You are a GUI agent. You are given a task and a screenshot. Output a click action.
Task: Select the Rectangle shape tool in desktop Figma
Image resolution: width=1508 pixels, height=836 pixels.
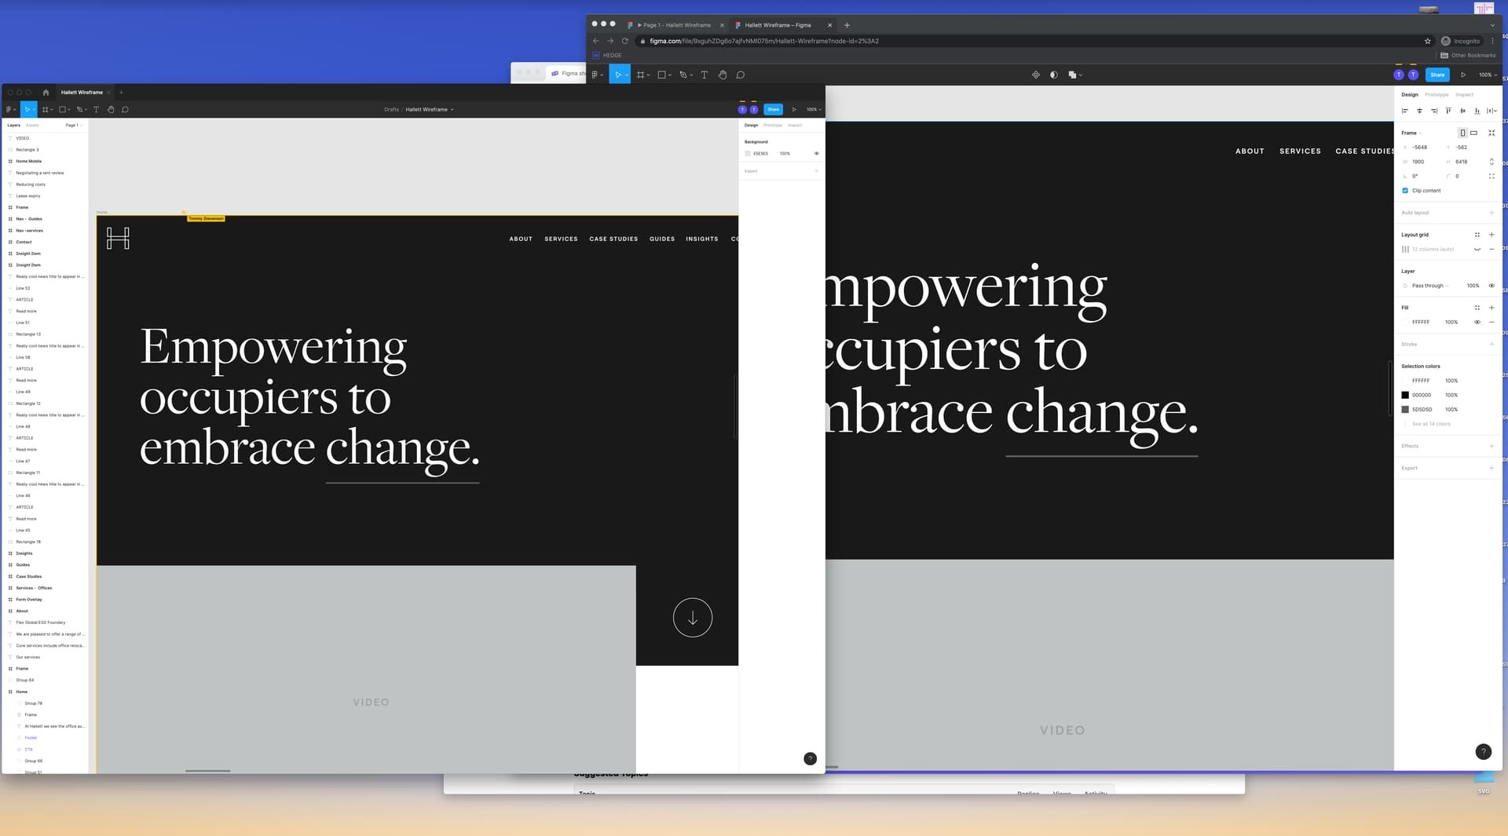point(62,110)
